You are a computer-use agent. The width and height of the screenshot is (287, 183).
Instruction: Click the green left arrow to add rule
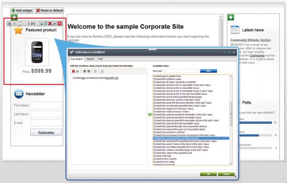tap(150, 115)
